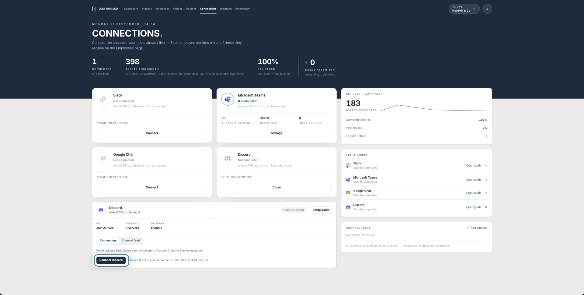Open the Visitors page
This screenshot has height=295, width=584.
pos(147,9)
